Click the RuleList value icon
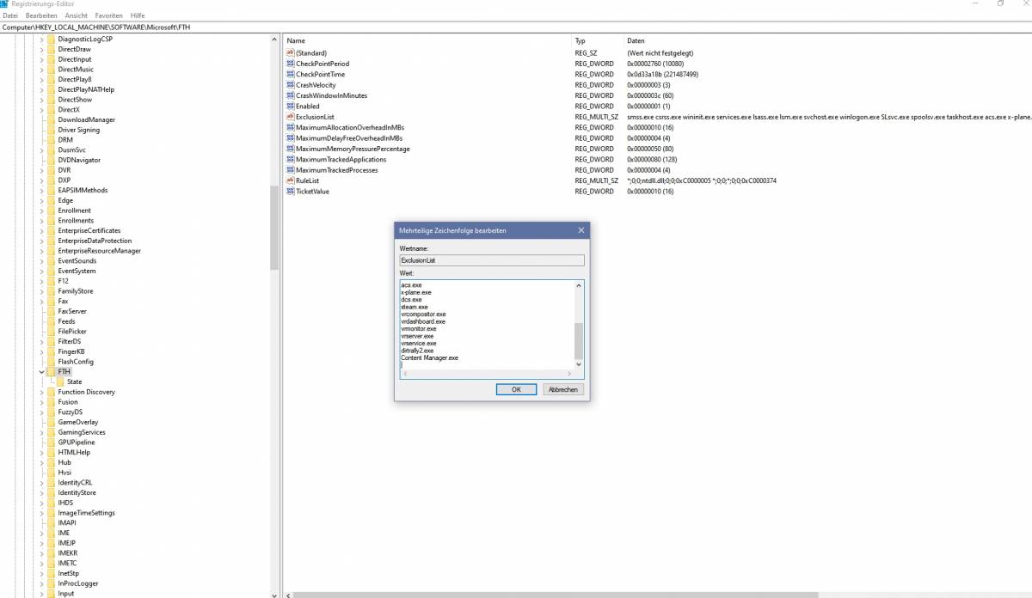 [x=290, y=180]
